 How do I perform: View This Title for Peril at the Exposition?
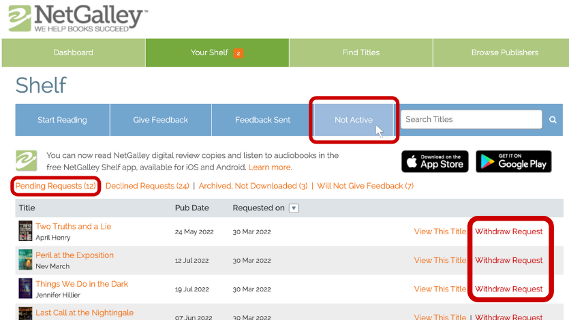[440, 260]
